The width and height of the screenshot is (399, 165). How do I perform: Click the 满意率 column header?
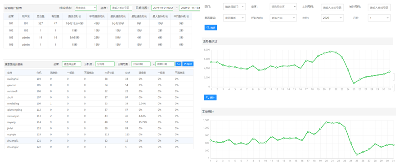(x=142, y=73)
